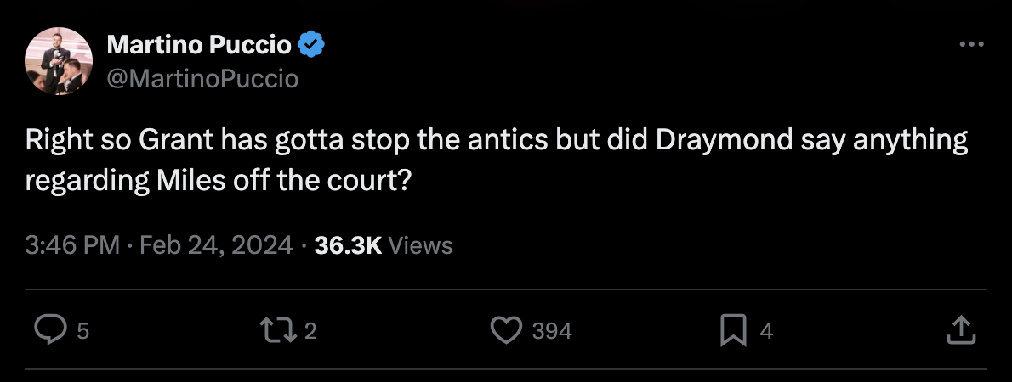Screen dimensions: 1012x382
Task: Click the reply count of 5
Action: tap(82, 331)
